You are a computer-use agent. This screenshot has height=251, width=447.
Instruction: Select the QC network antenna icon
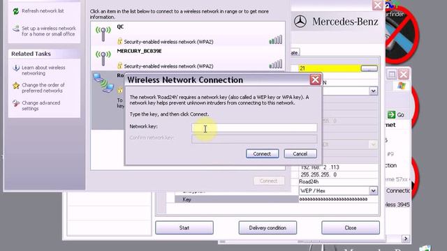pyautogui.click(x=103, y=34)
